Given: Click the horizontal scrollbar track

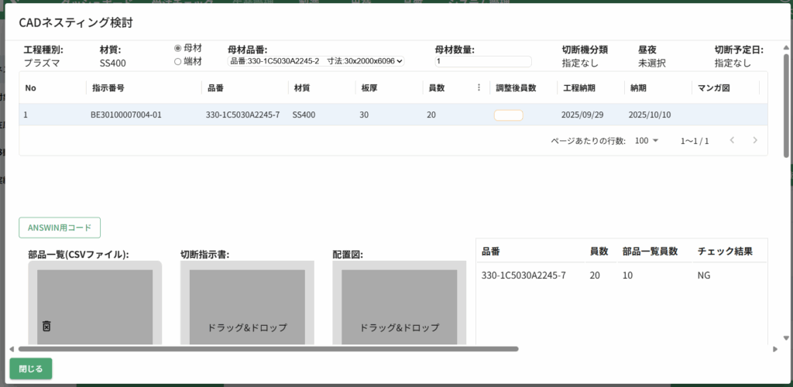Looking at the screenshot, I should pos(643,349).
